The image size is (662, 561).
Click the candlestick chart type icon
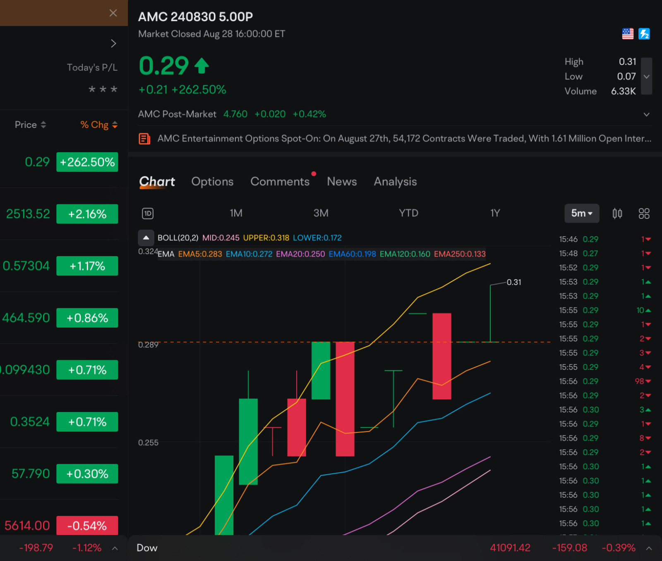coord(617,213)
